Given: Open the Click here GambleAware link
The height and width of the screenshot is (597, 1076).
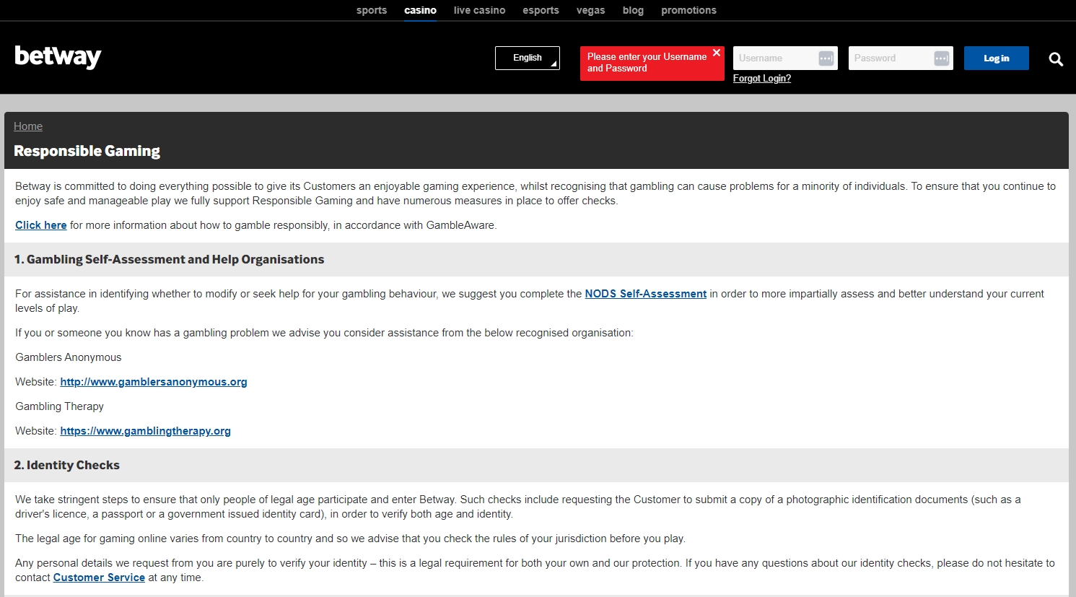Looking at the screenshot, I should click(41, 225).
